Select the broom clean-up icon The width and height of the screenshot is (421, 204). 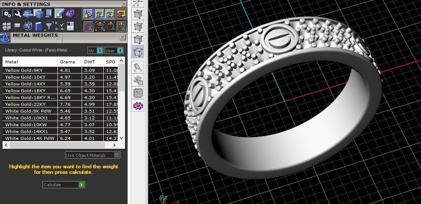pos(88,14)
